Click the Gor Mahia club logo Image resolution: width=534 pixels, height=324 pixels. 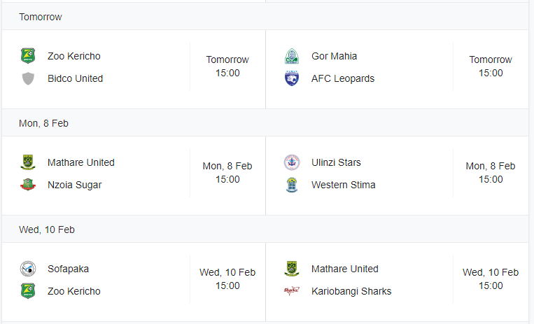tap(292, 56)
